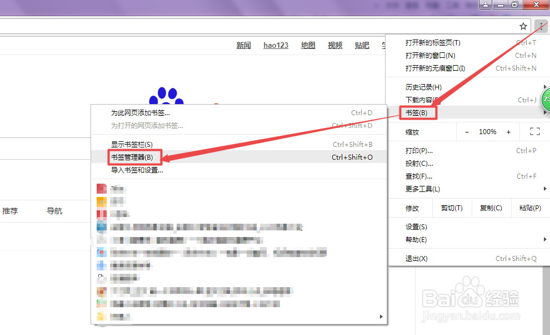
Task: Open the 贴吧 link
Action: [x=362, y=45]
